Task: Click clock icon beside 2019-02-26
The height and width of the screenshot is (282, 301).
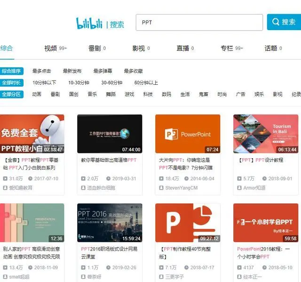Action: (109, 267)
